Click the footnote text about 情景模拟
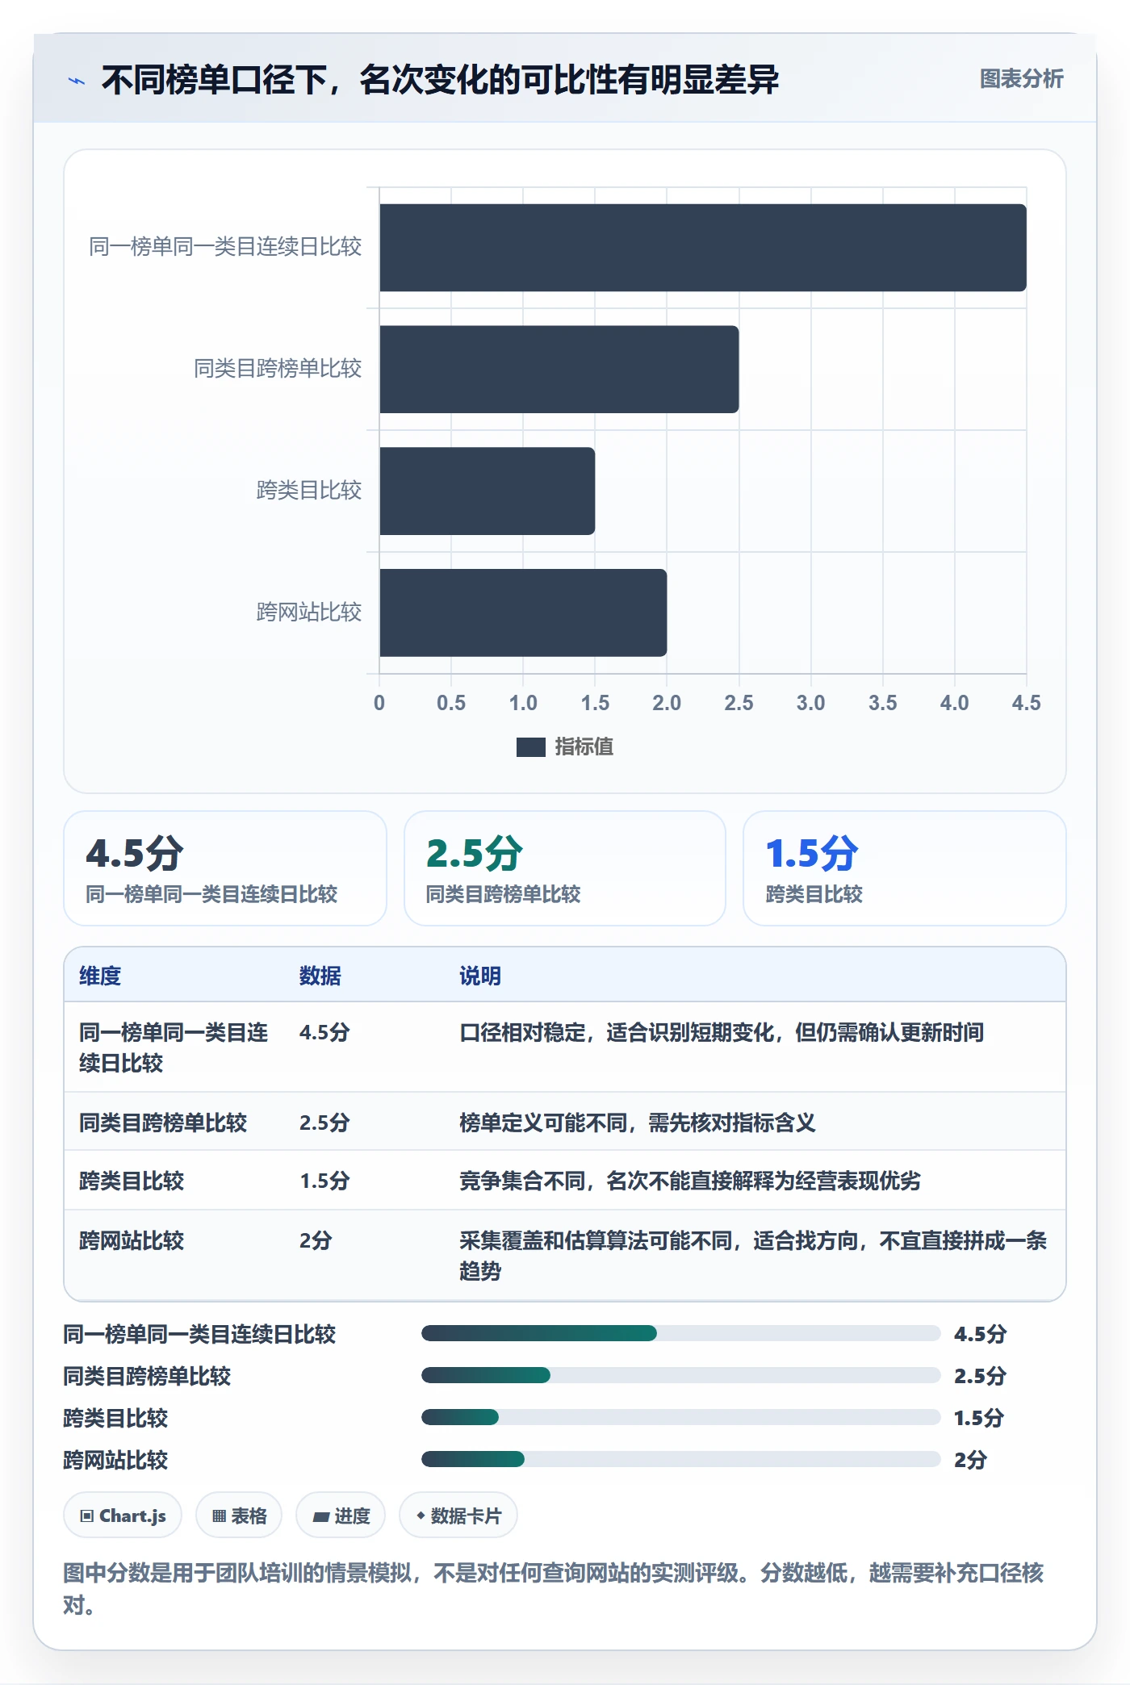 tap(554, 1588)
